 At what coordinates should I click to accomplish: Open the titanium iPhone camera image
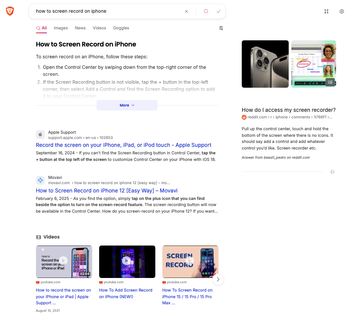(265, 64)
